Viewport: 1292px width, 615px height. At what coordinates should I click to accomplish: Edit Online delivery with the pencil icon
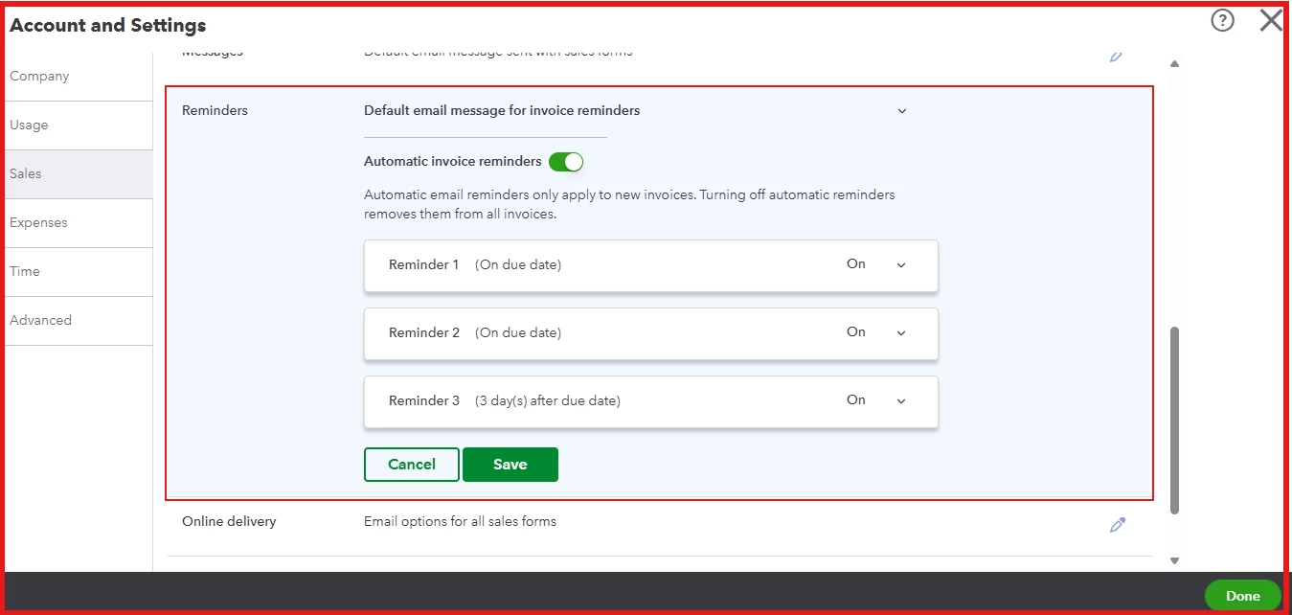(x=1117, y=525)
